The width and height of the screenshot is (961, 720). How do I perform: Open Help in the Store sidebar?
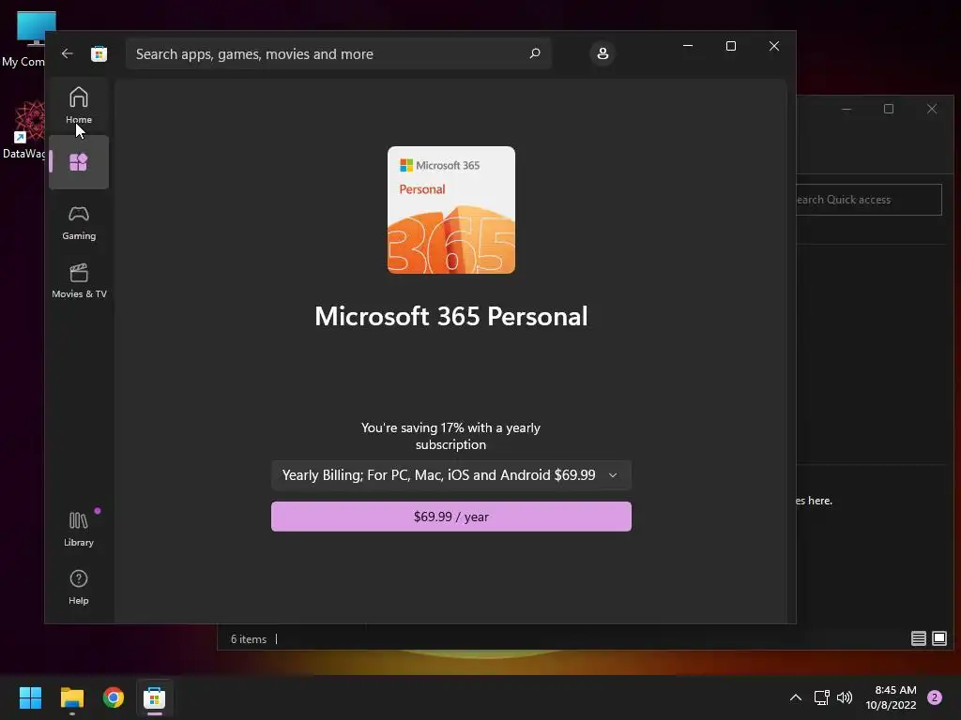[x=79, y=587]
